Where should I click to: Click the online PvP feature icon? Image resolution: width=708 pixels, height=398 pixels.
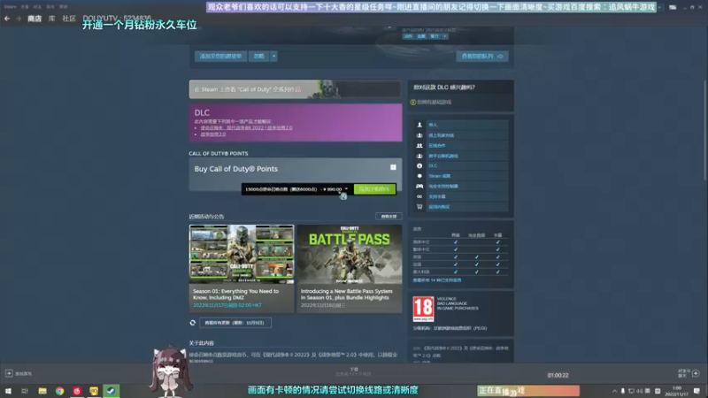point(419,135)
